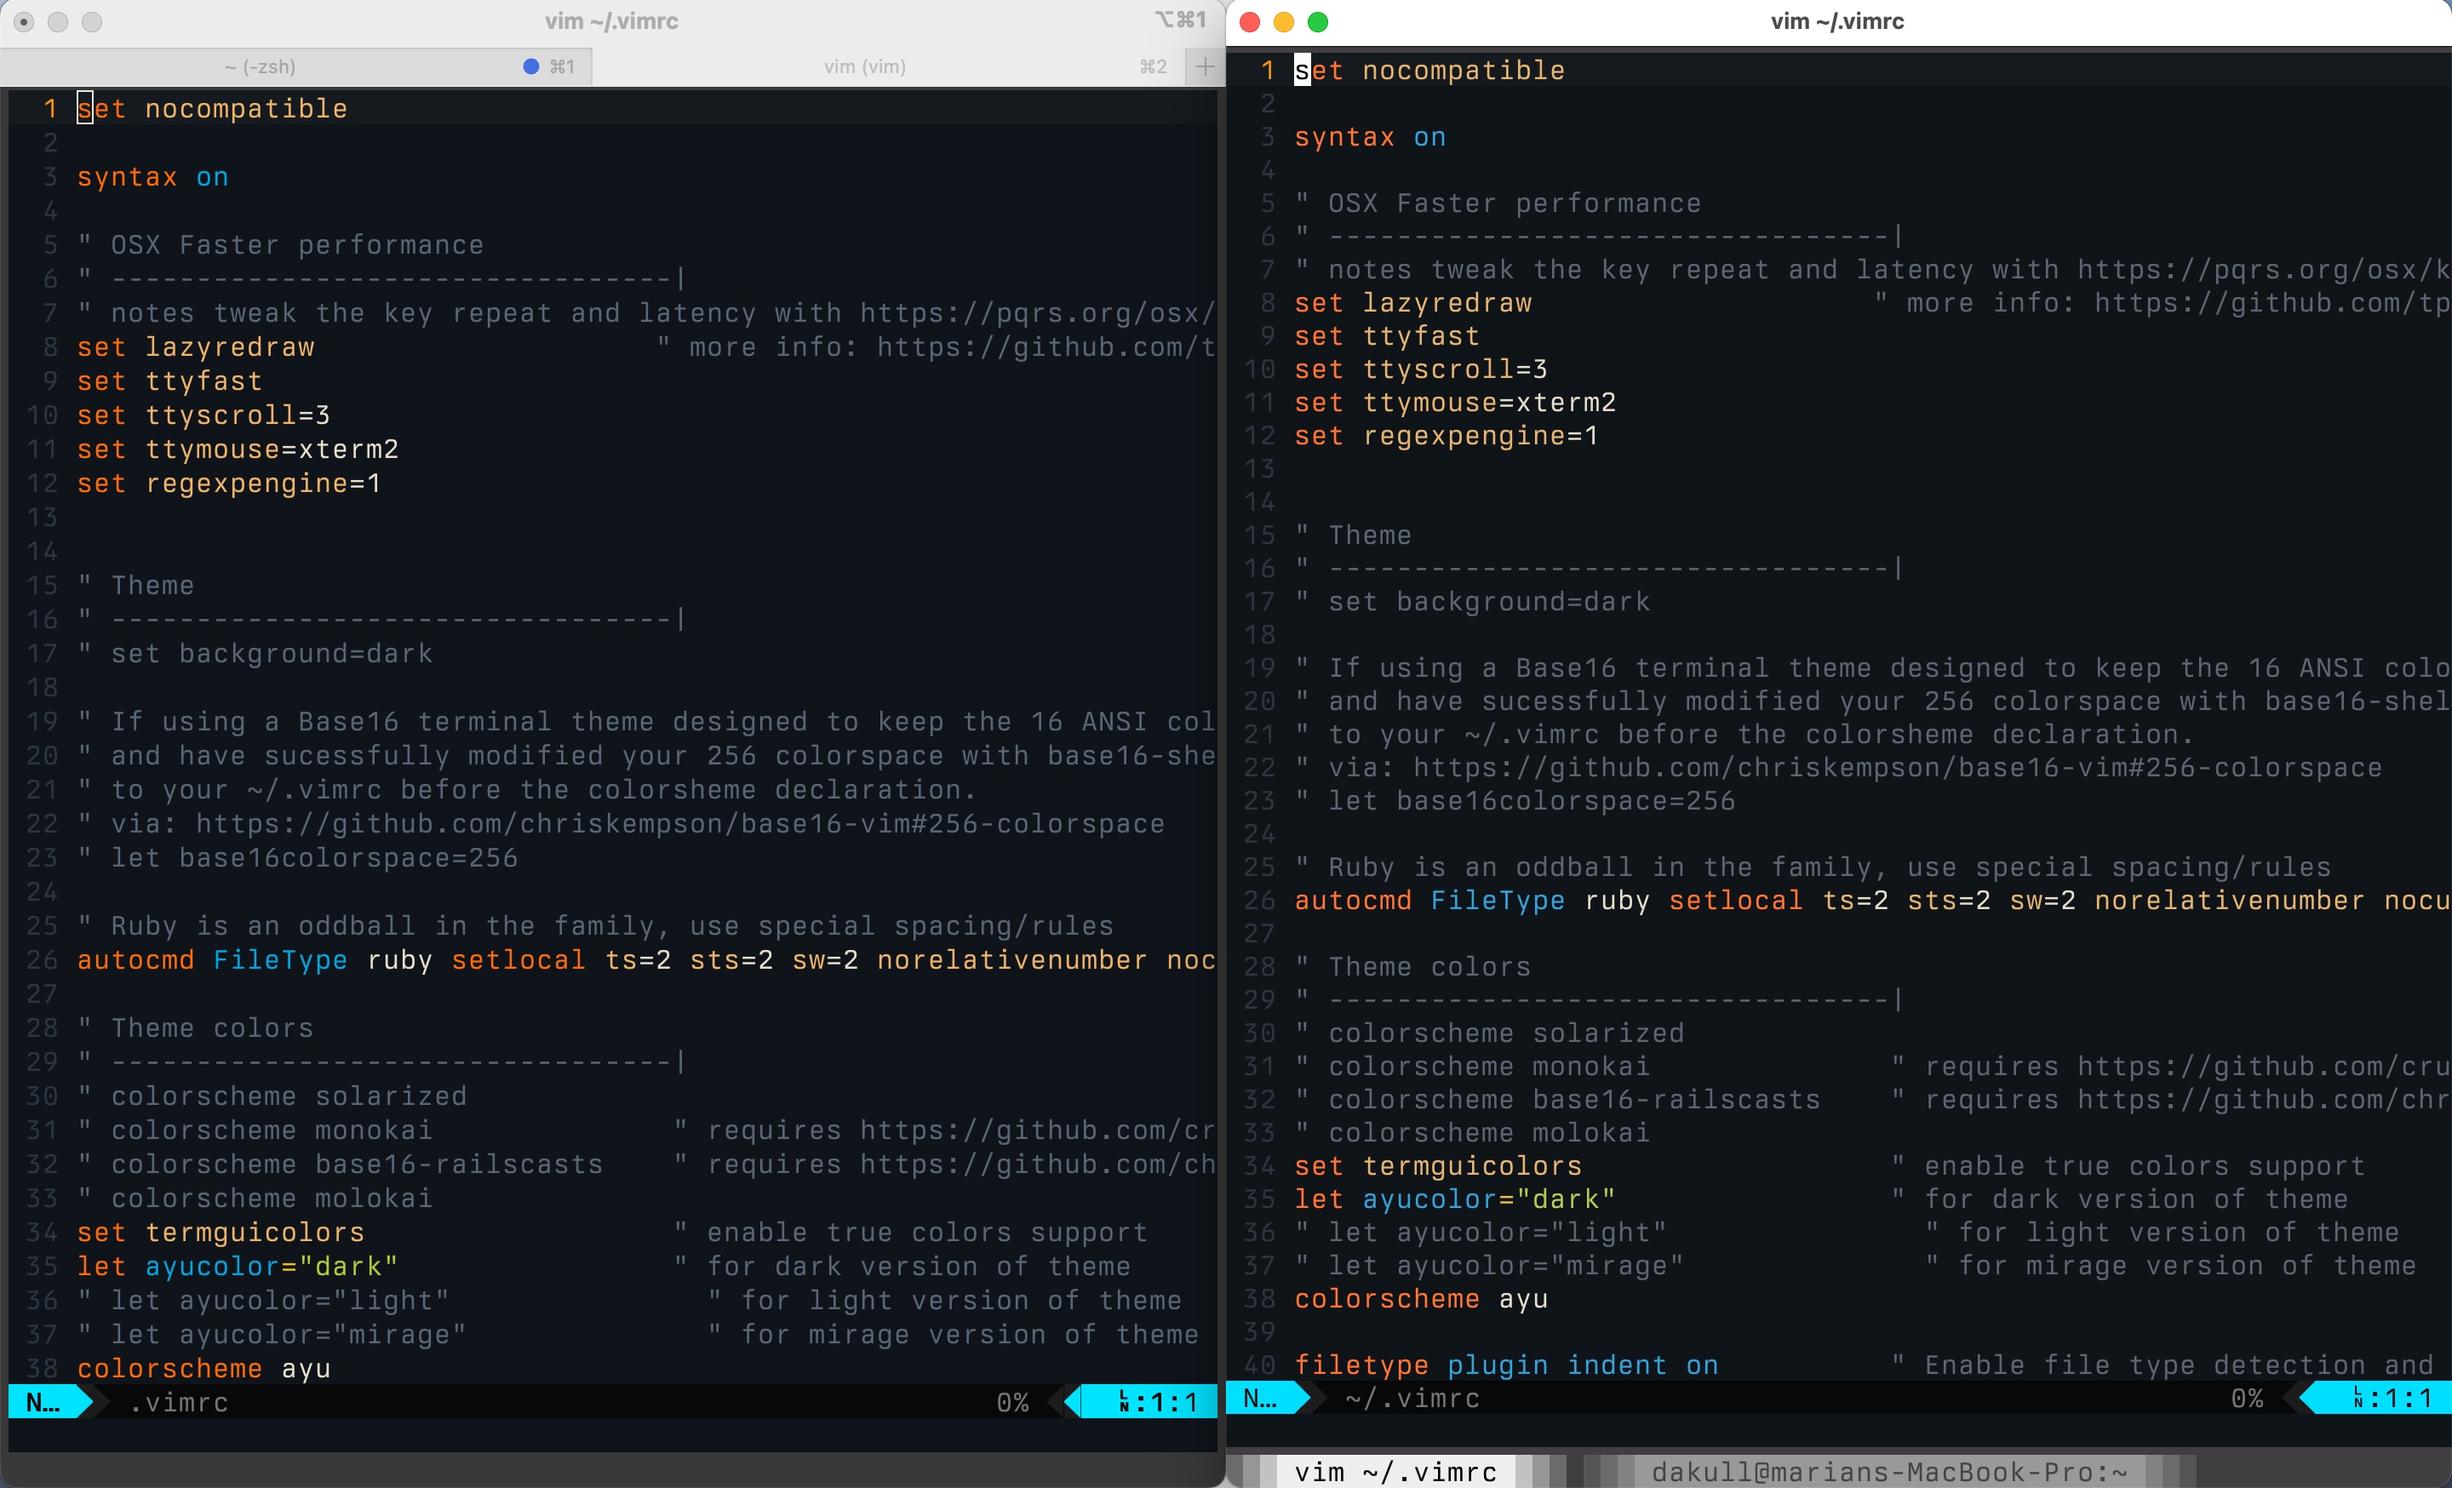Click the 0% scroll percentage in left statusline
Screen dimensions: 2452x1488
(x=1012, y=1403)
